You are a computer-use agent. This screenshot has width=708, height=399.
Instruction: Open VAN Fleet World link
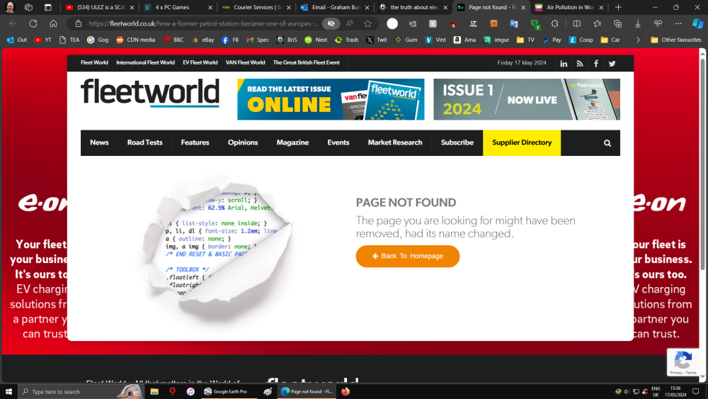point(245,63)
